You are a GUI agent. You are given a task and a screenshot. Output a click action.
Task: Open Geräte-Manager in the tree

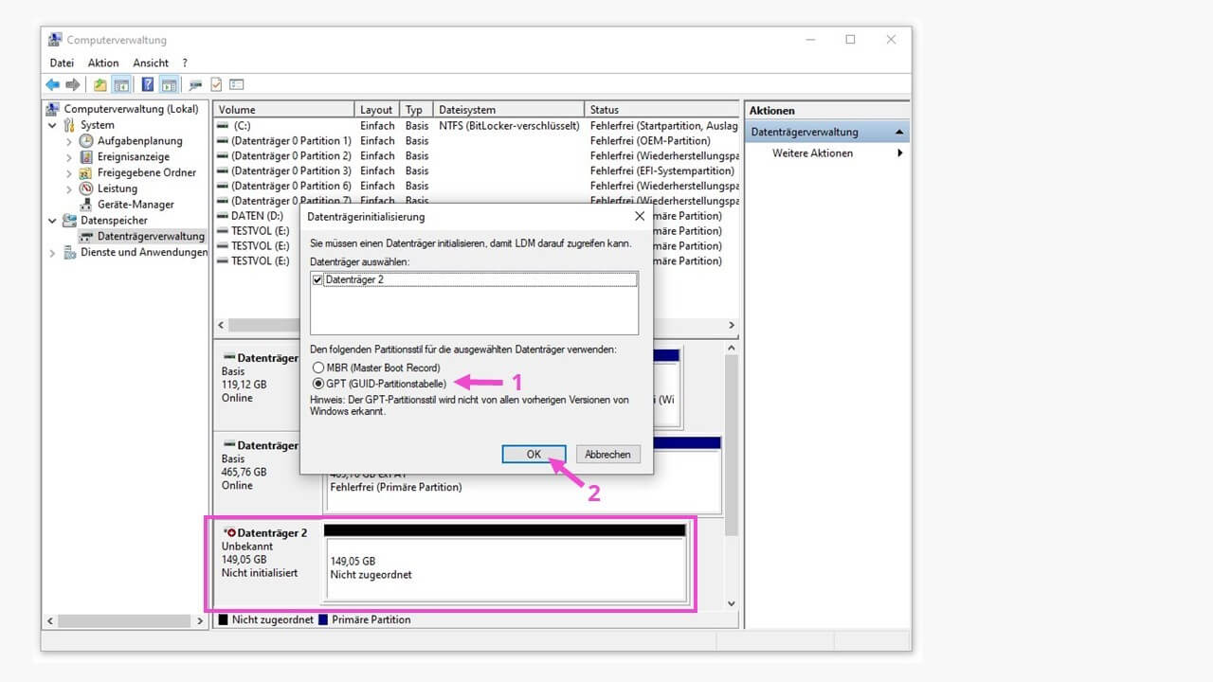(135, 204)
